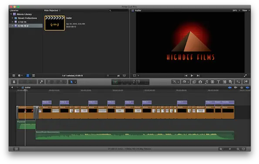259x164 pixels.
Task: Click the Libraries header label
Action: tap(14, 10)
